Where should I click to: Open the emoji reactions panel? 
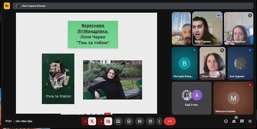(129, 121)
